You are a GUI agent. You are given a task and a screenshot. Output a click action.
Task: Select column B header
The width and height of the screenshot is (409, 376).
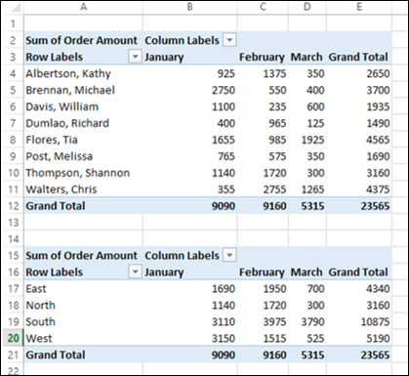[x=190, y=7]
